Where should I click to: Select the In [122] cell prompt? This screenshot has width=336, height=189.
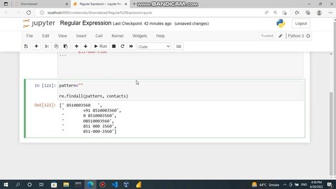tap(45, 86)
